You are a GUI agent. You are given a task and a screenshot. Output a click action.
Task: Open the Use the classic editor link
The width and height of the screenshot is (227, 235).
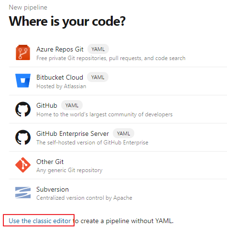[40, 221]
